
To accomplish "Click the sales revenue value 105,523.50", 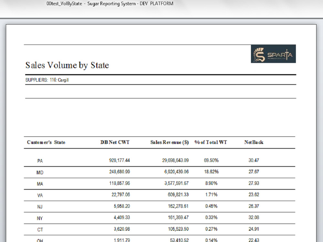I will [178, 229].
